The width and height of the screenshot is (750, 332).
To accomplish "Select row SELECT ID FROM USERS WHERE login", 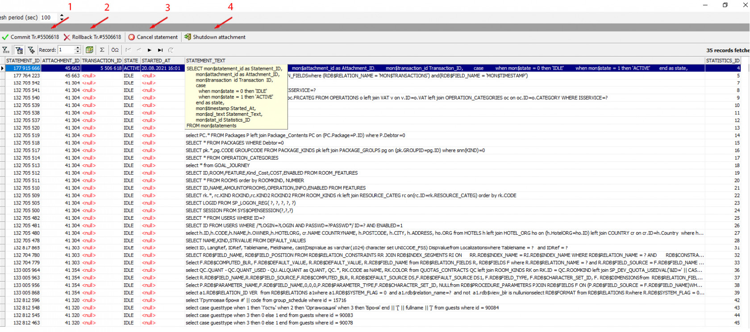I will tap(294, 225).
